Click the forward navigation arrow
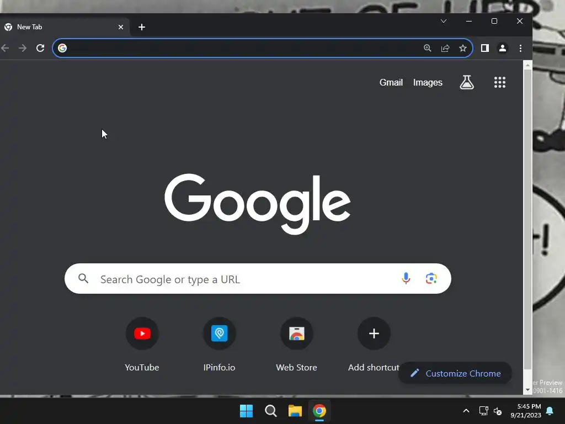Viewport: 565px width, 424px height. tap(23, 48)
